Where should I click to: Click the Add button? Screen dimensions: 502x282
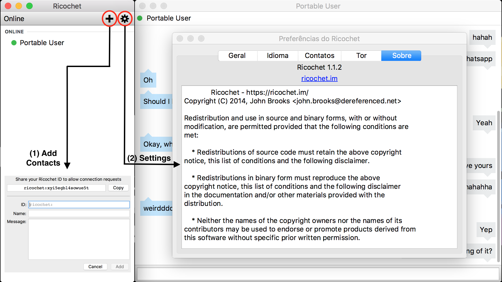[120, 267]
